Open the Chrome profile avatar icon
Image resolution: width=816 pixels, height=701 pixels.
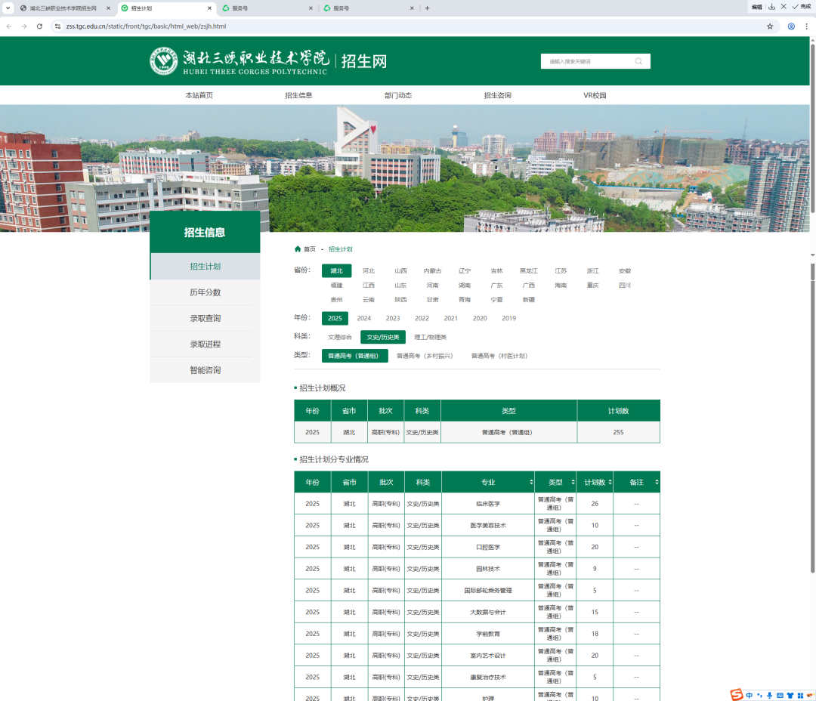(791, 26)
